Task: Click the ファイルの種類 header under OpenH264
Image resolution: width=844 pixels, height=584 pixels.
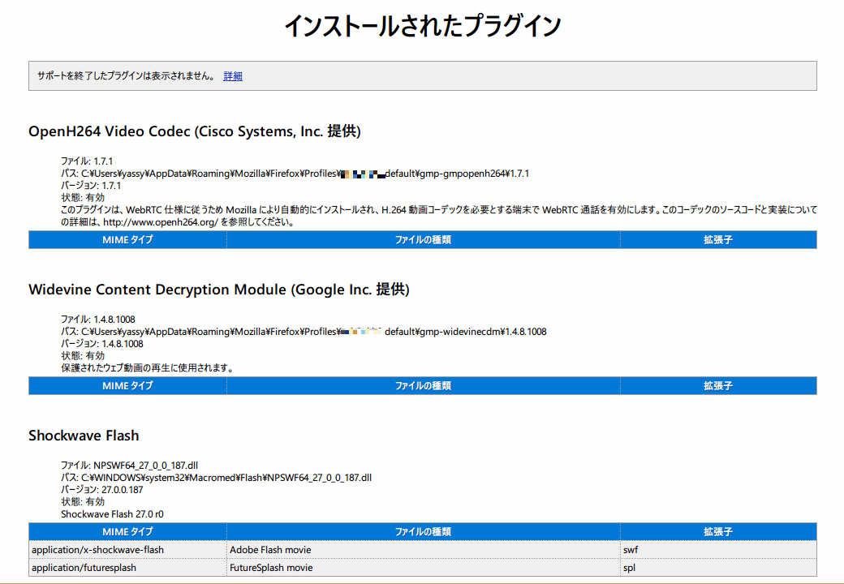Action: [423, 240]
